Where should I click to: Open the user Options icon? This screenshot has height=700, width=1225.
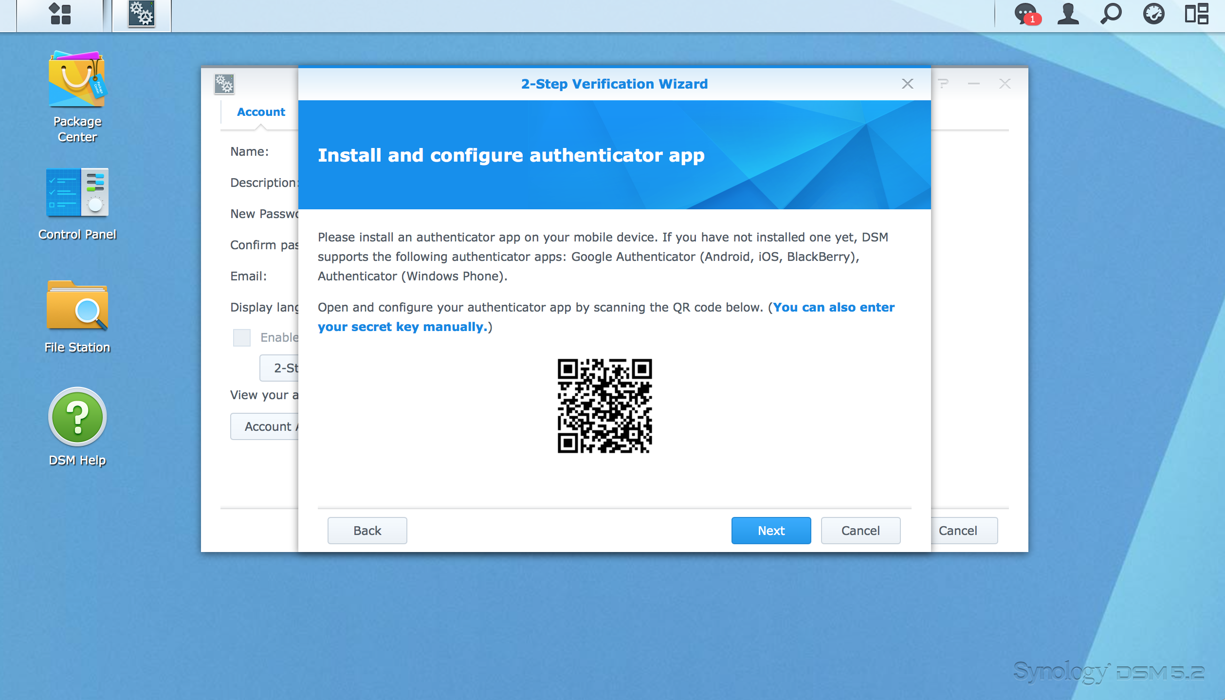coord(1068,14)
